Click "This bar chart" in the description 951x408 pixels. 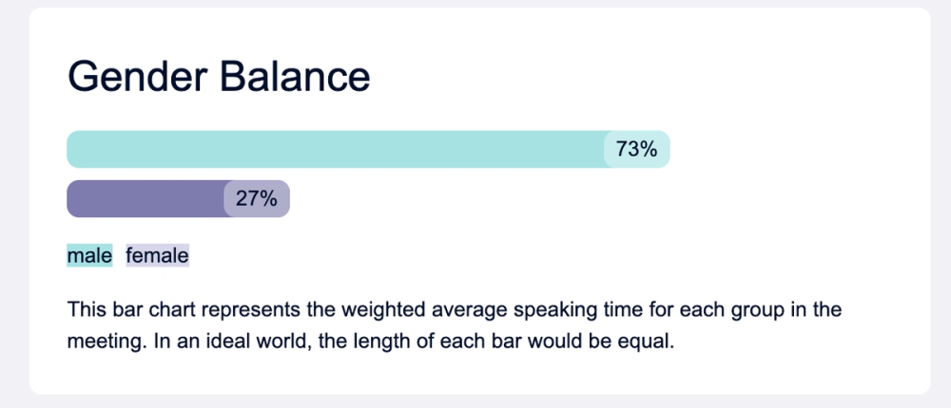coord(131,310)
